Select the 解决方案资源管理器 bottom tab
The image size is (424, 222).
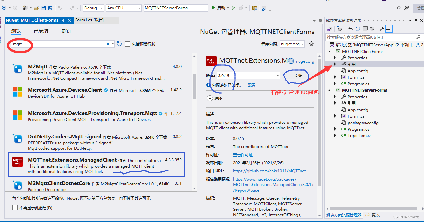(x=344, y=215)
